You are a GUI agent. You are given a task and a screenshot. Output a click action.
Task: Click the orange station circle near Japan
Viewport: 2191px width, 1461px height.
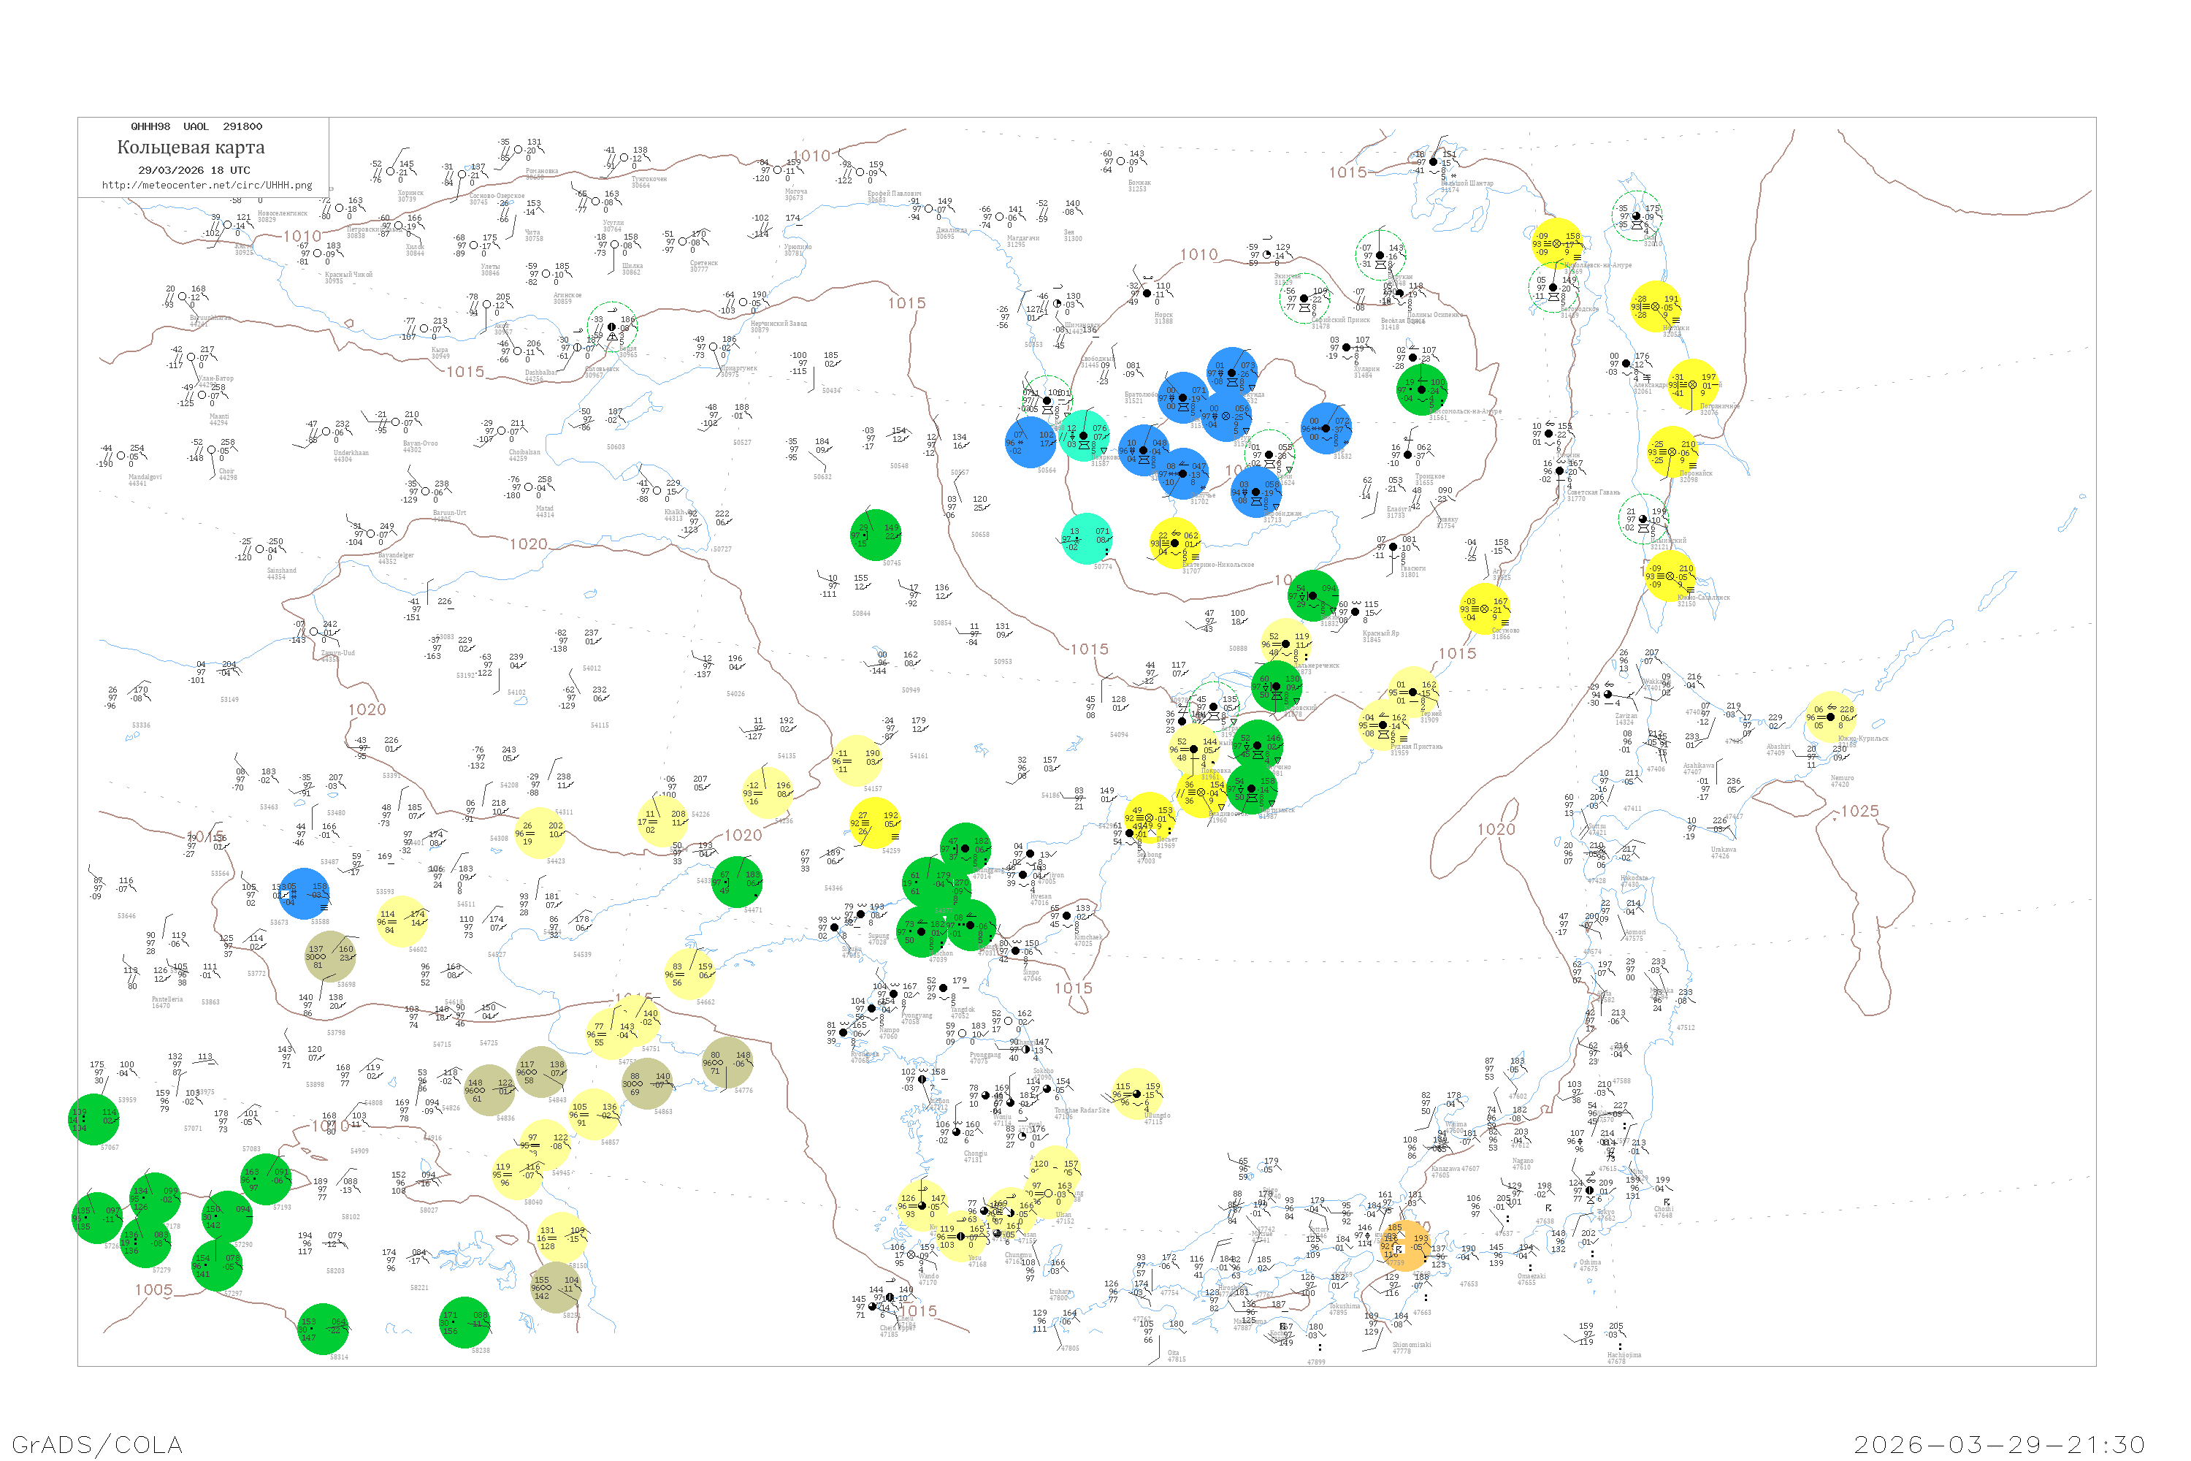click(x=1406, y=1245)
